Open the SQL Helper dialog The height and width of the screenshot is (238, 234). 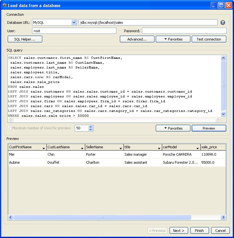pos(25,39)
